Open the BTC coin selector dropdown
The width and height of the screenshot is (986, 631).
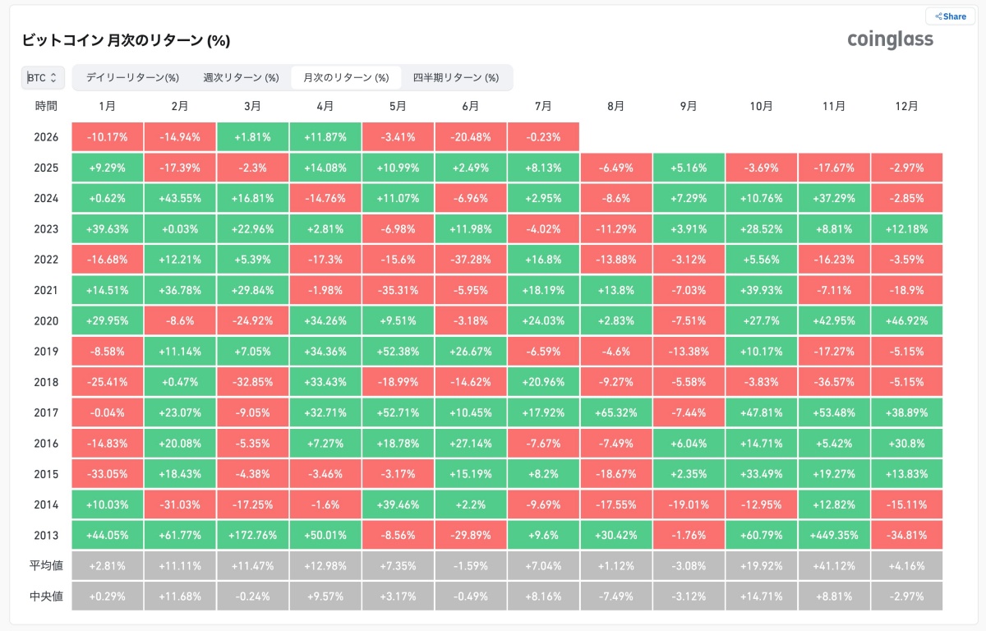42,77
